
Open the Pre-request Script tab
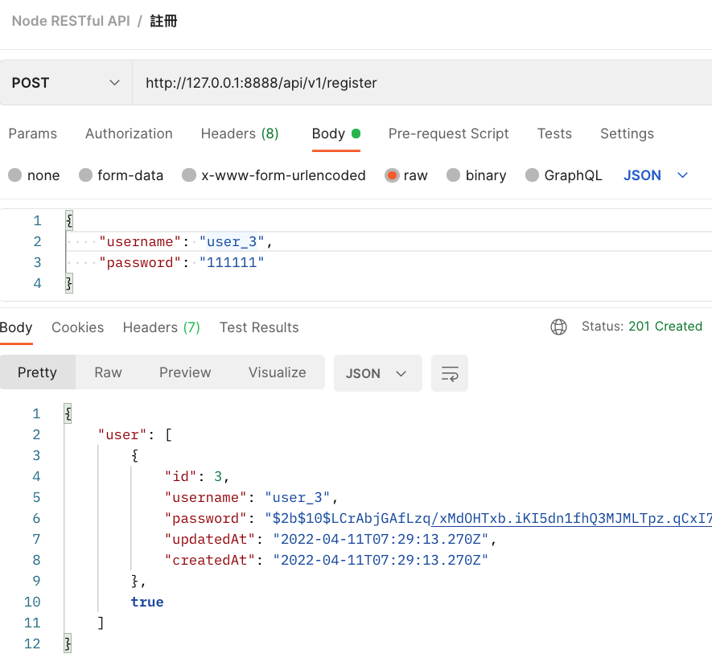(x=448, y=134)
